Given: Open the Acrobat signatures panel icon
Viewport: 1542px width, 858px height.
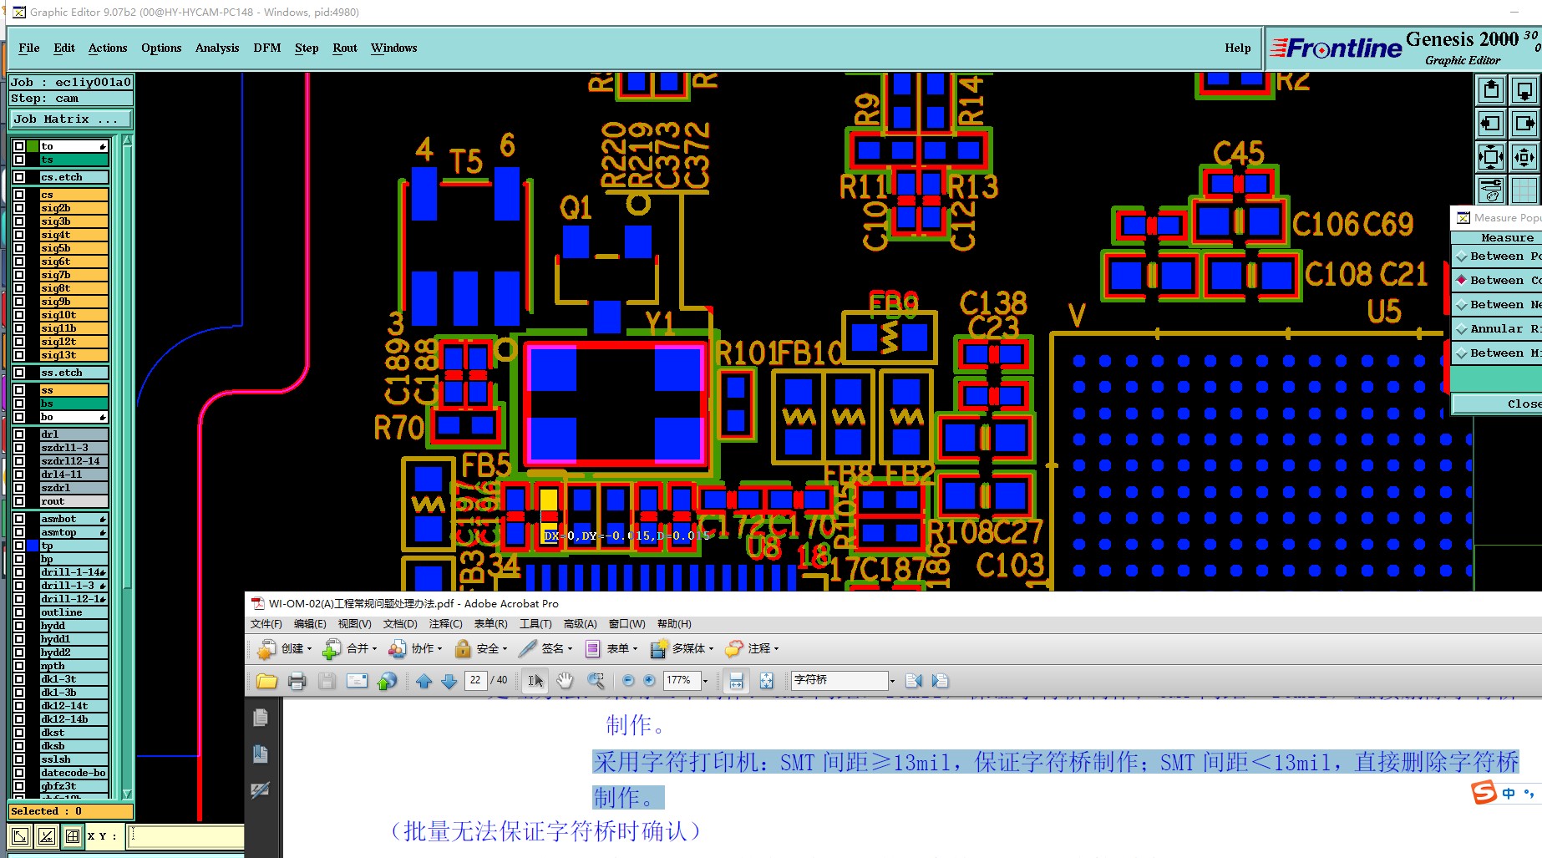Looking at the screenshot, I should click(261, 789).
